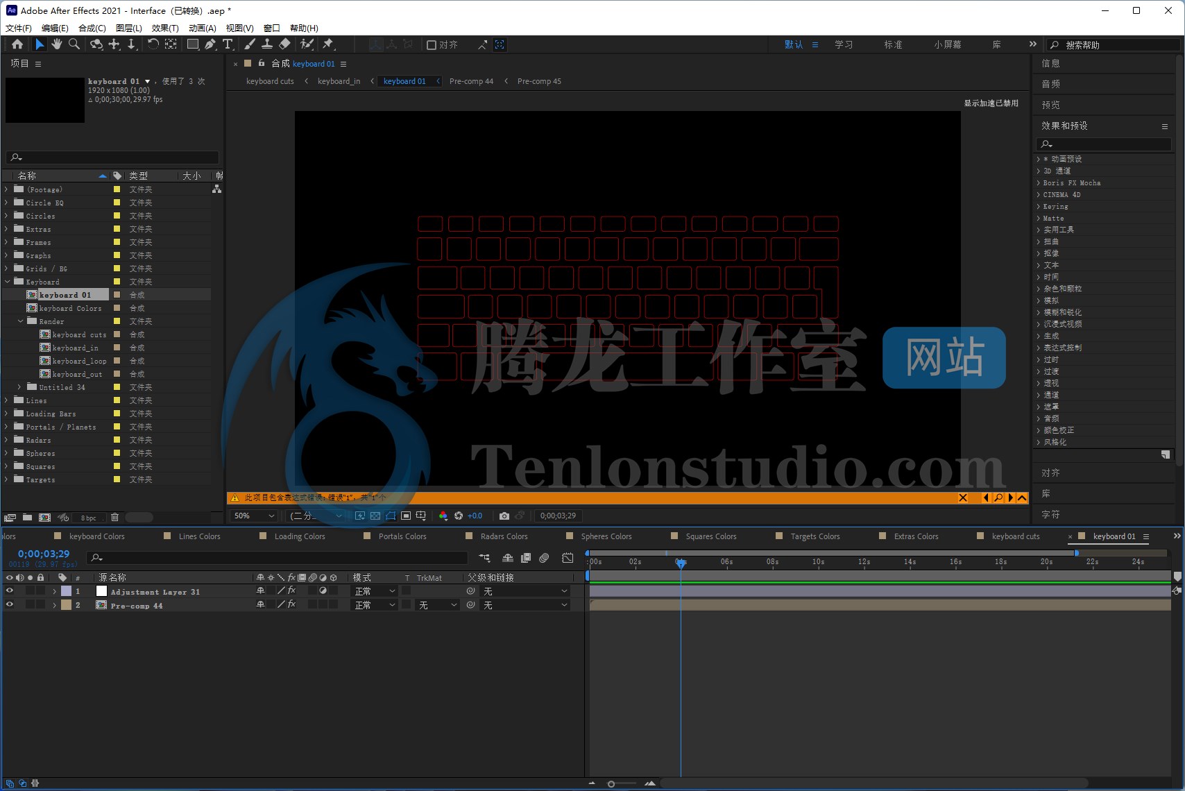The height and width of the screenshot is (791, 1185).
Task: Select the Type text tool
Action: [x=228, y=44]
